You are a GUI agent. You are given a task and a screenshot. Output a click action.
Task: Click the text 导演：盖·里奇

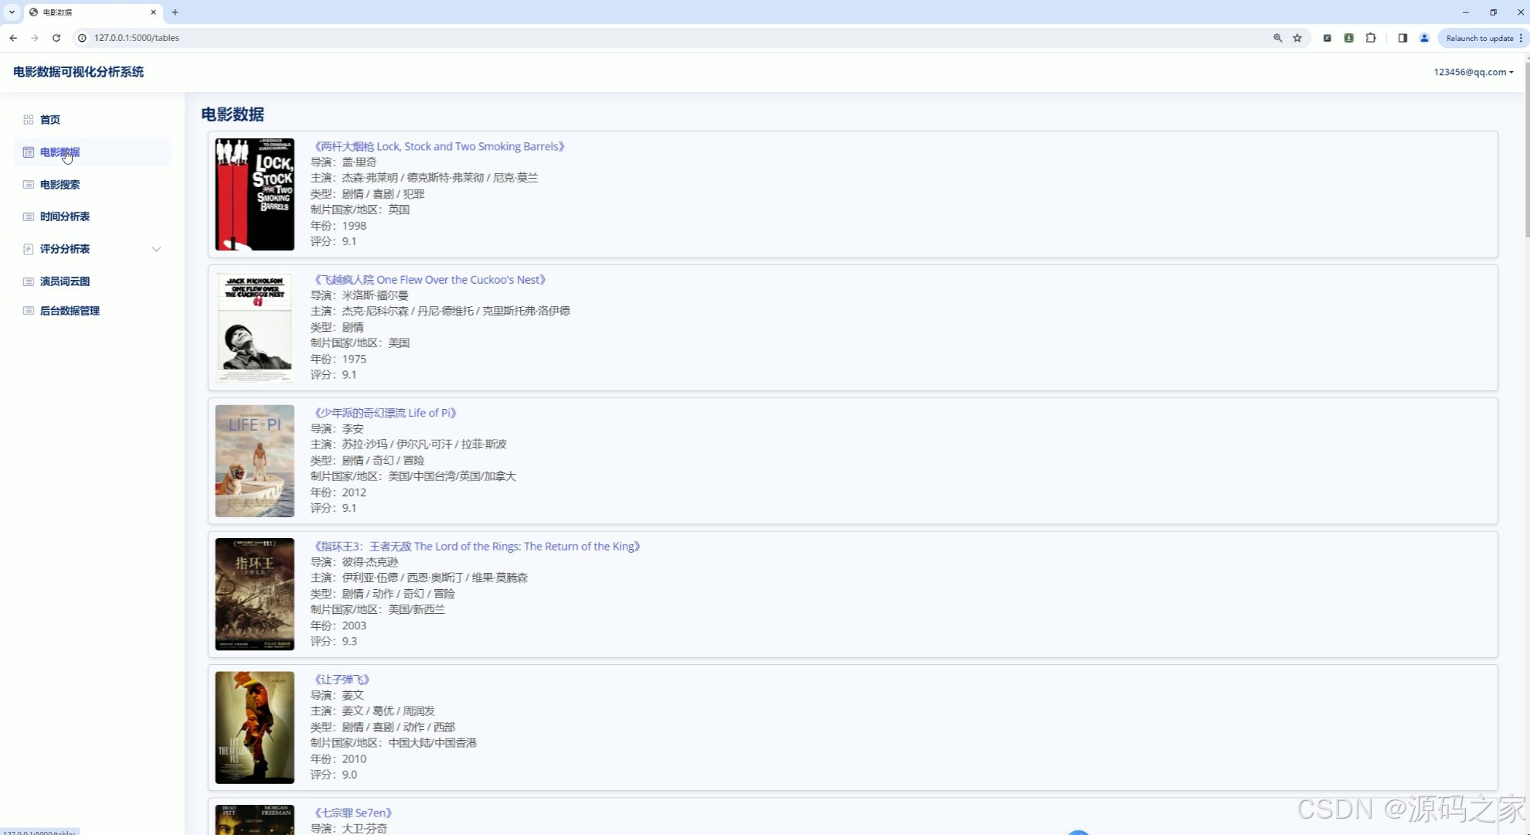[344, 162]
